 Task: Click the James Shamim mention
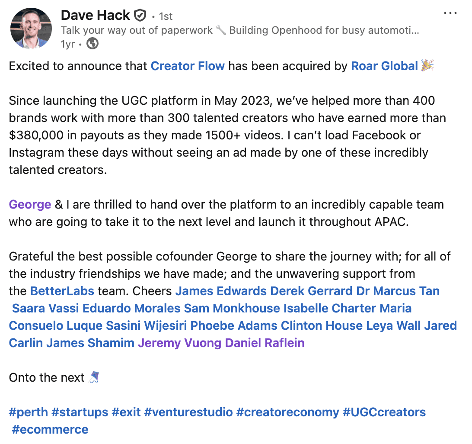pos(90,343)
